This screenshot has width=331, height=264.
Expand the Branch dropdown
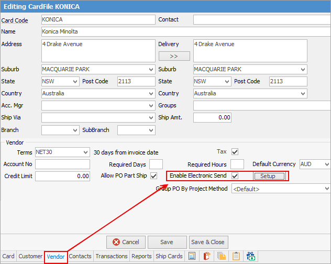[x=75, y=130]
